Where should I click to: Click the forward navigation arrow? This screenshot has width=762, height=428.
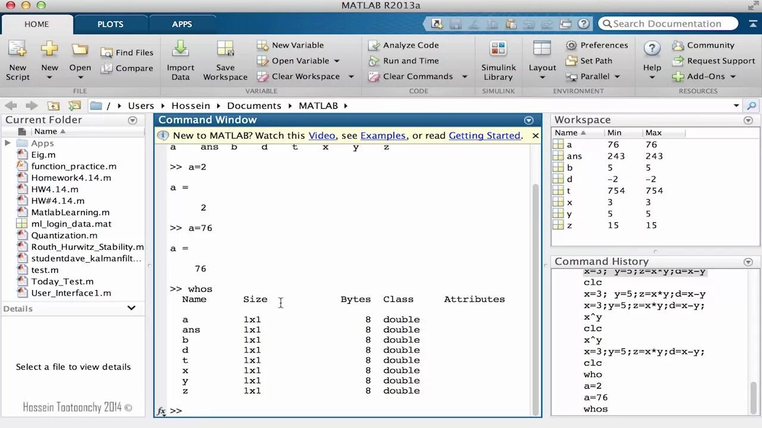point(32,106)
